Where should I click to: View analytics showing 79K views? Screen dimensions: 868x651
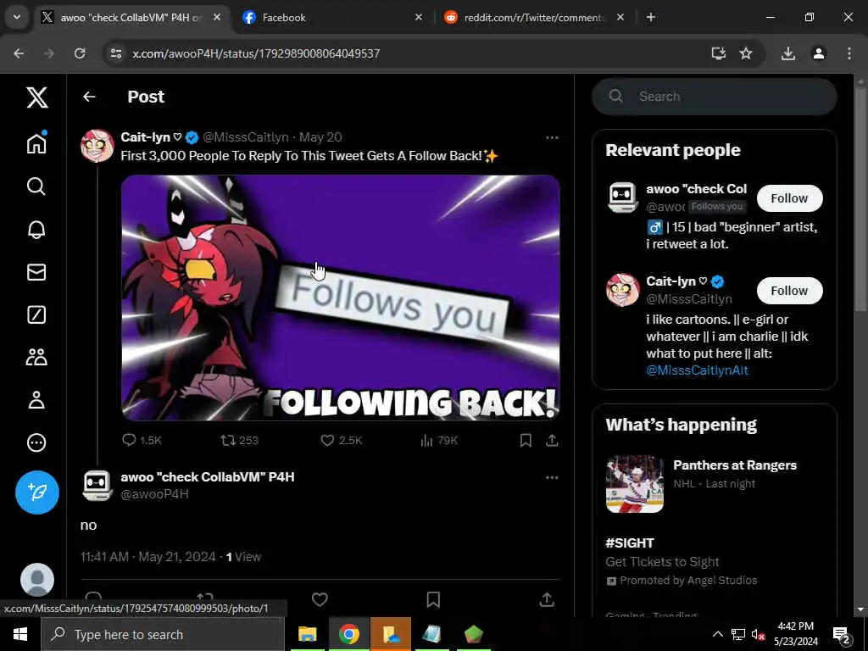coord(439,440)
